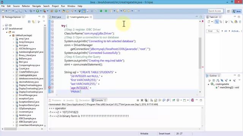Open the Navigate menu
243x136 pixels.
(x=36, y=6)
